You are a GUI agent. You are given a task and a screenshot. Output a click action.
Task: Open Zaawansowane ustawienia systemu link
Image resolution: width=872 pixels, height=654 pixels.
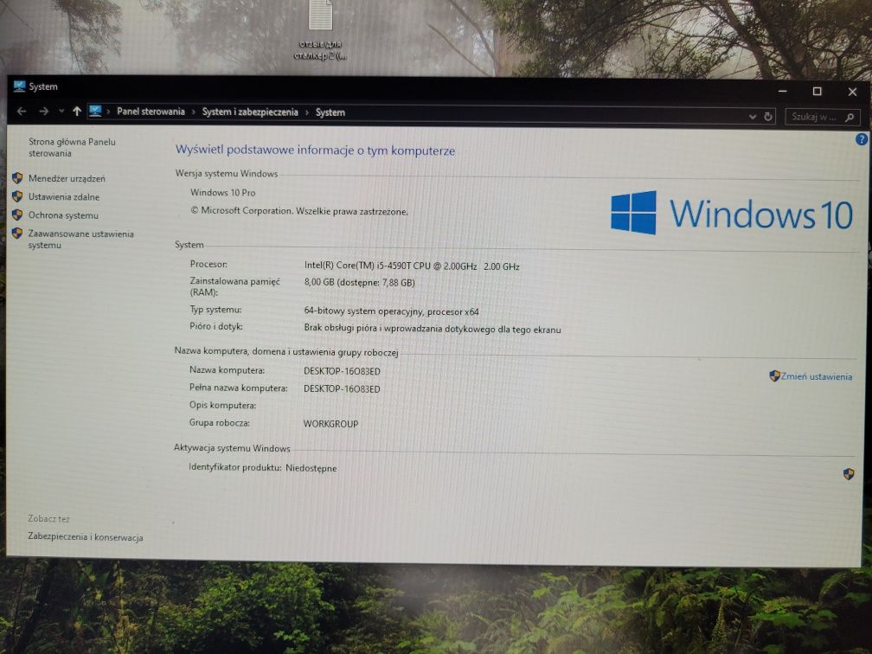pyautogui.click(x=81, y=239)
